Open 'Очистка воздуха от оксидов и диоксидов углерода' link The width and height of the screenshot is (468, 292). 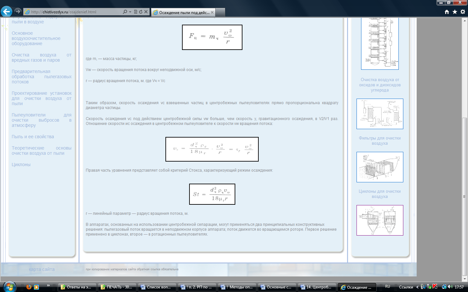[x=380, y=85]
